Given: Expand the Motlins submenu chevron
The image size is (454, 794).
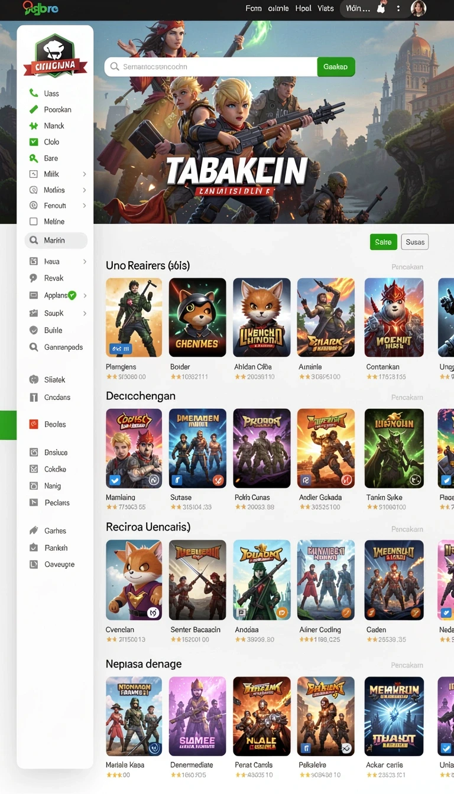Looking at the screenshot, I should [85, 190].
